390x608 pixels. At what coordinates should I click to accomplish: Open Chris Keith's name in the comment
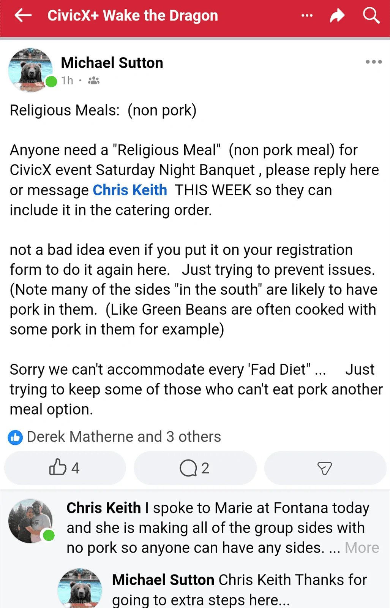[x=104, y=508]
